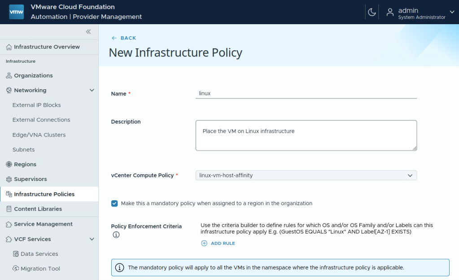Open Edge/VNA Clusters page
459x280 pixels.
pyautogui.click(x=39, y=135)
